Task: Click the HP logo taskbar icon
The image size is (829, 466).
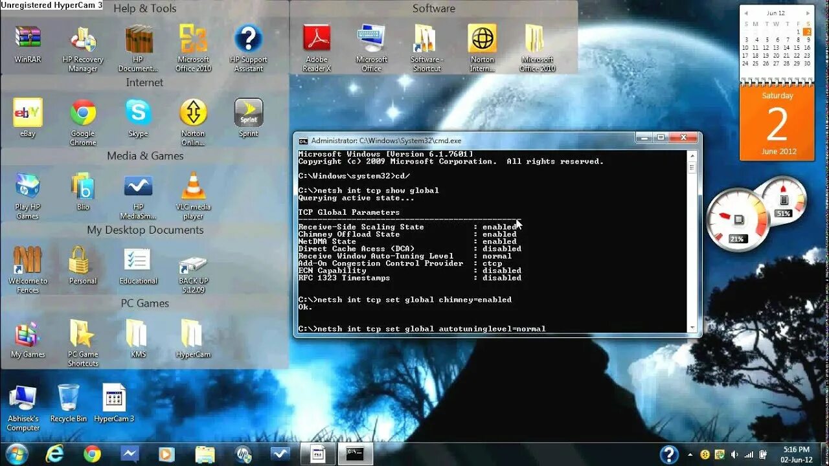Action: pos(243,454)
